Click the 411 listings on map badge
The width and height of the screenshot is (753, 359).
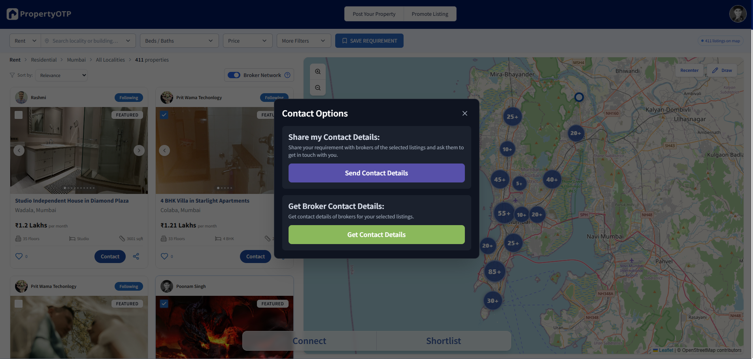coord(721,41)
